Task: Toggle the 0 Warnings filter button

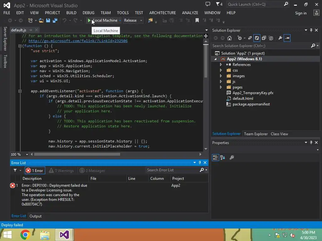Action: 61,170
